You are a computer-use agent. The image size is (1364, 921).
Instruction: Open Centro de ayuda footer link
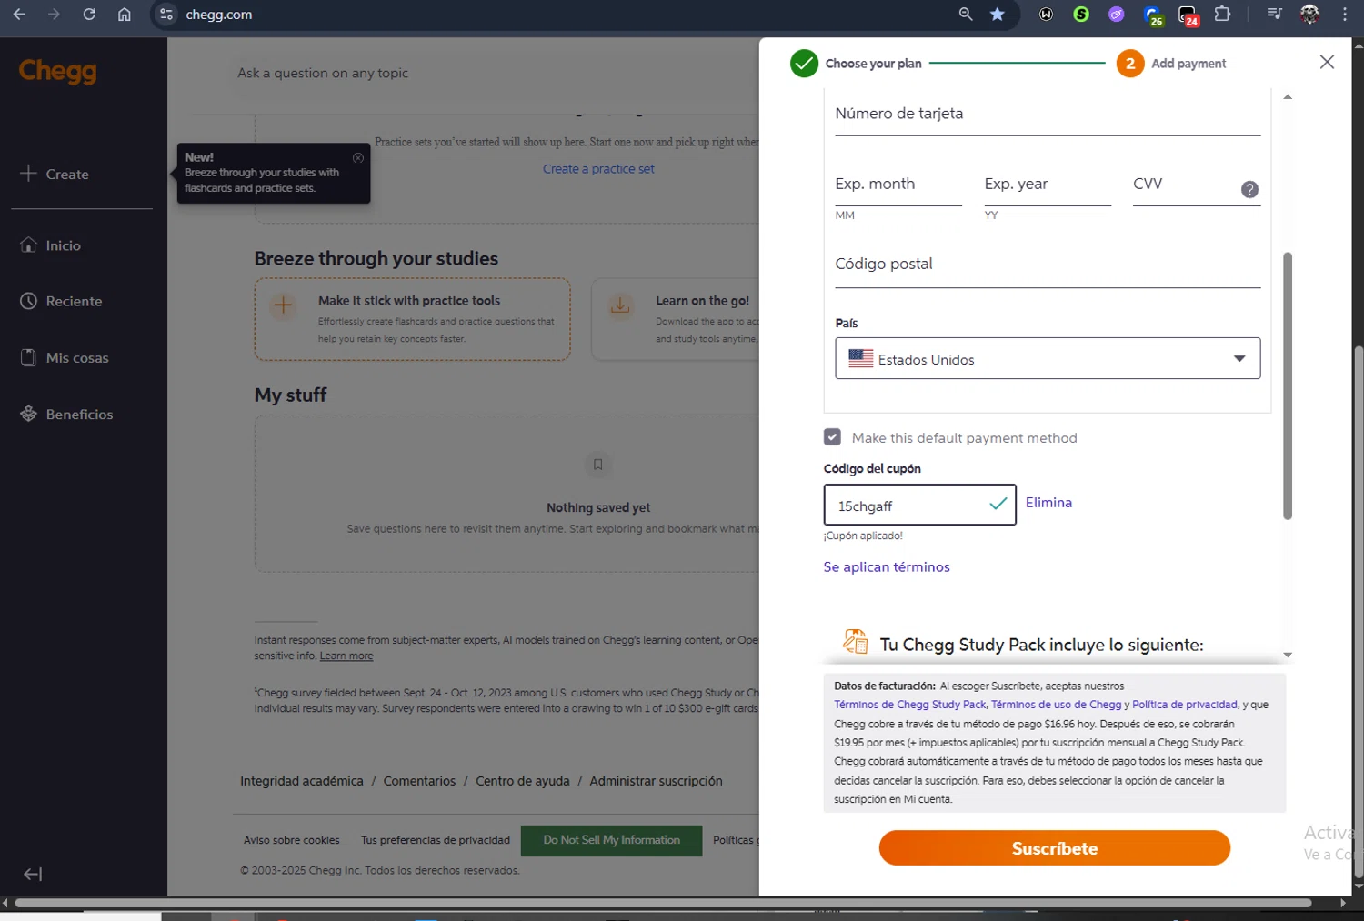tap(523, 781)
